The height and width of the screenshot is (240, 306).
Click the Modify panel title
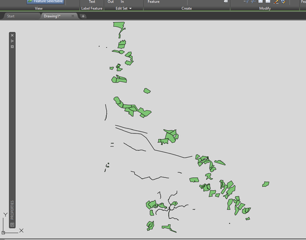click(265, 8)
